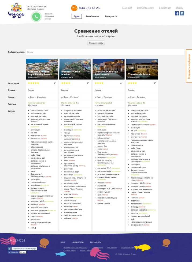The height and width of the screenshot is (262, 192).
Task: Click footer Авиабилеты link
Action: point(77,242)
